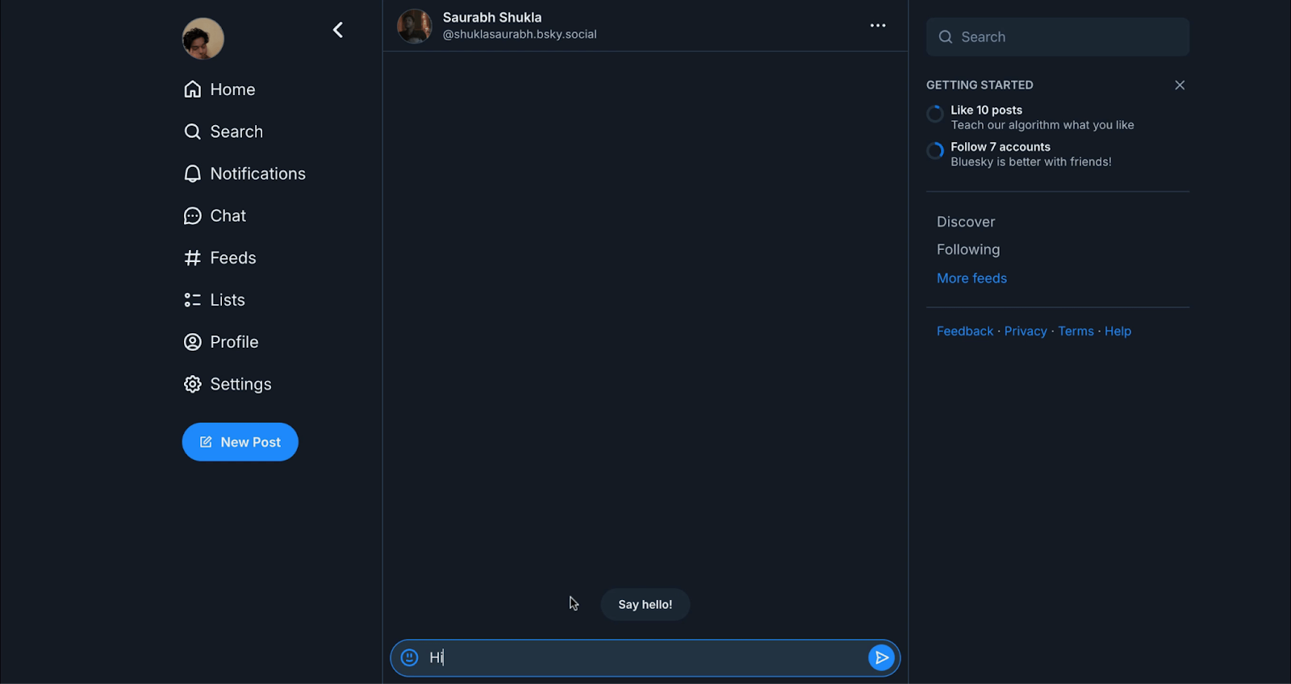
Task: Open Home in the sidebar
Action: (232, 90)
